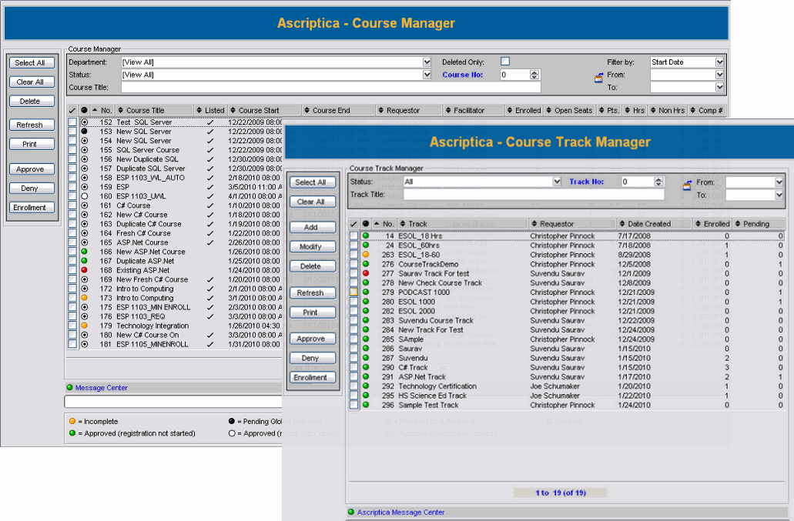Check the box for Test SQL Server course
Viewport: 794px width, 521px height.
tap(72, 122)
